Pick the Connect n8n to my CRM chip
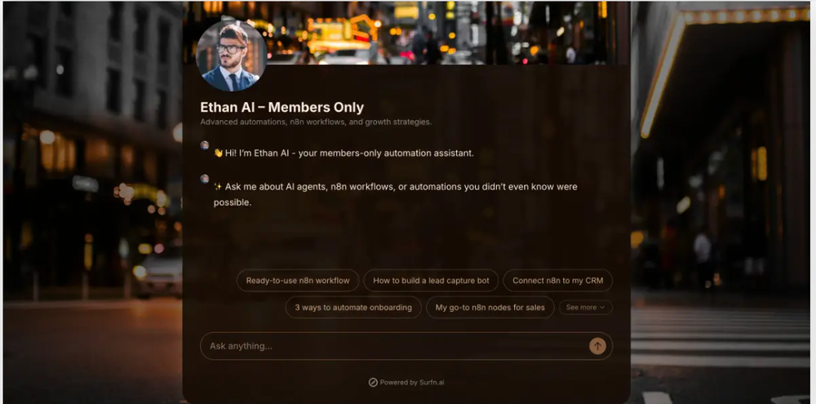 tap(558, 280)
